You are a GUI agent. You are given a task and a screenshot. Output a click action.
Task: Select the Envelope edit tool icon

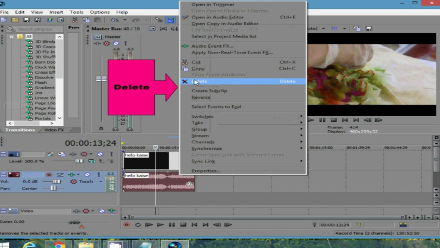pos(171,20)
